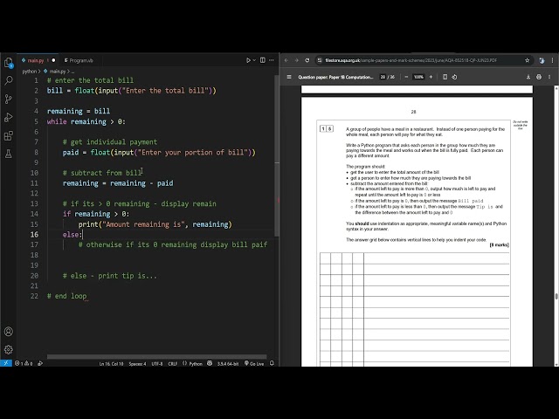Fit the PDF to page

(x=445, y=77)
